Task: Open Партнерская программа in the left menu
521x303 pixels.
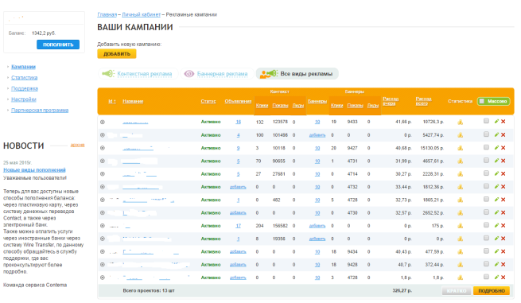Action: [x=40, y=110]
